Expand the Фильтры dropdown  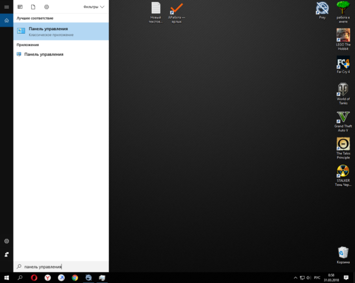[x=93, y=7]
